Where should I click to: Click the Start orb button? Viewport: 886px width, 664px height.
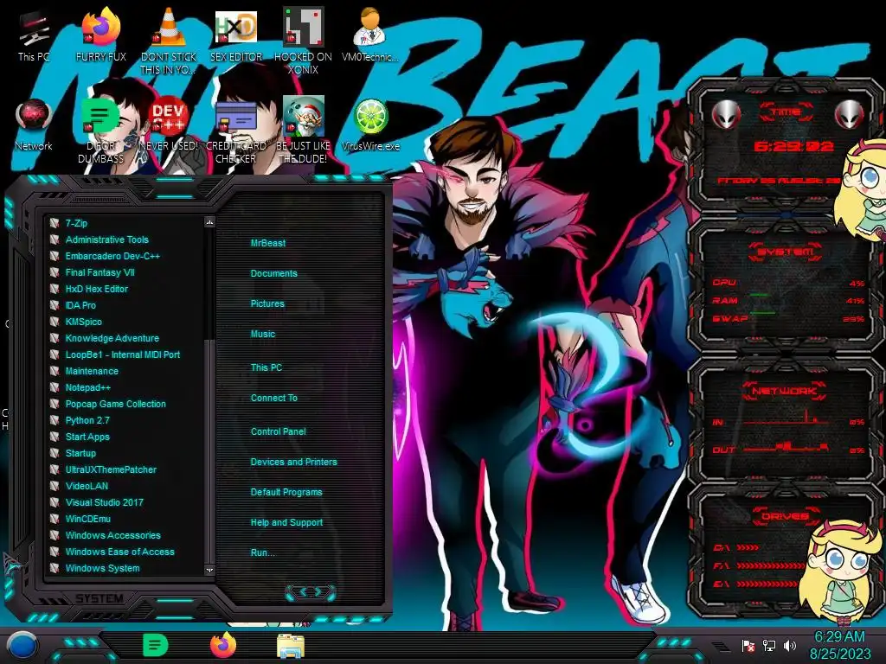22,645
